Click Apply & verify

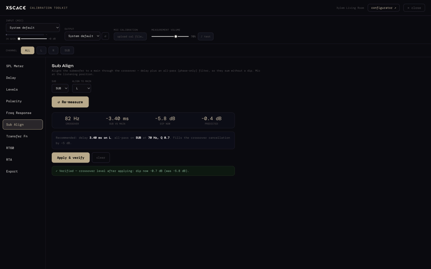pos(71,157)
